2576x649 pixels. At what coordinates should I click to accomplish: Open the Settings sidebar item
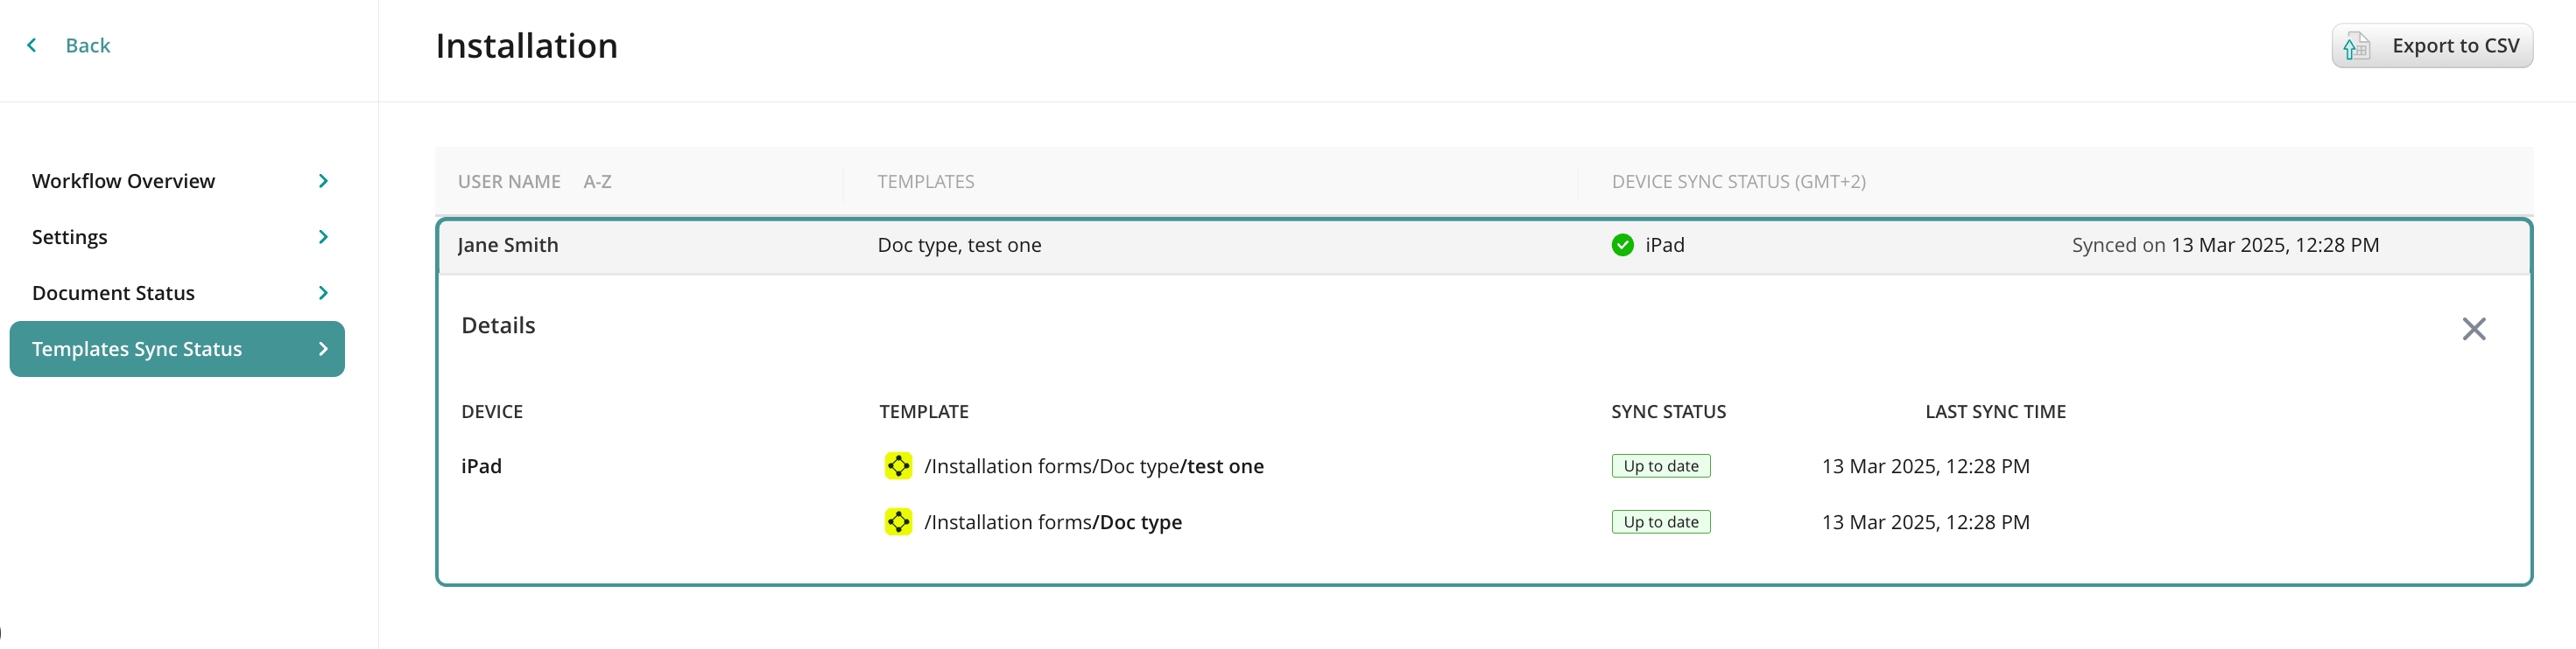(69, 237)
